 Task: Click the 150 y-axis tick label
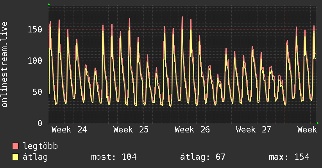coord(35,29)
